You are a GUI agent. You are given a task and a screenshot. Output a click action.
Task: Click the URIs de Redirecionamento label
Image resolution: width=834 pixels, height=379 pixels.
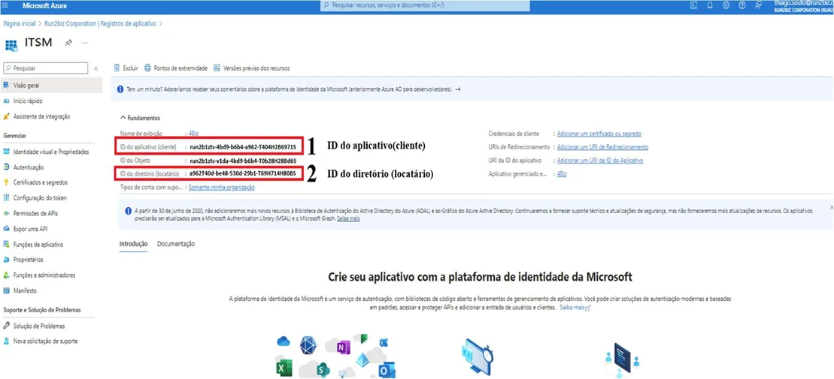click(519, 147)
